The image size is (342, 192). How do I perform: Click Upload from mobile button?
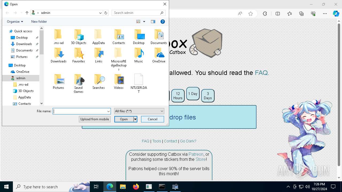(95, 119)
